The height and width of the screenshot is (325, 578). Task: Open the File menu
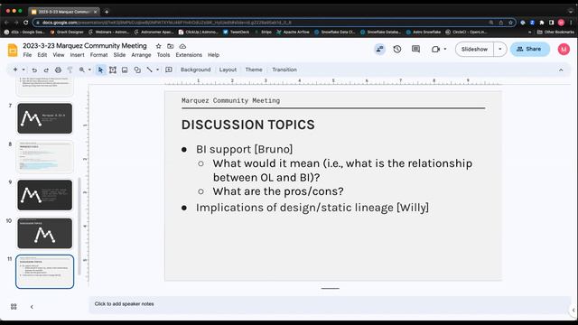tap(27, 55)
